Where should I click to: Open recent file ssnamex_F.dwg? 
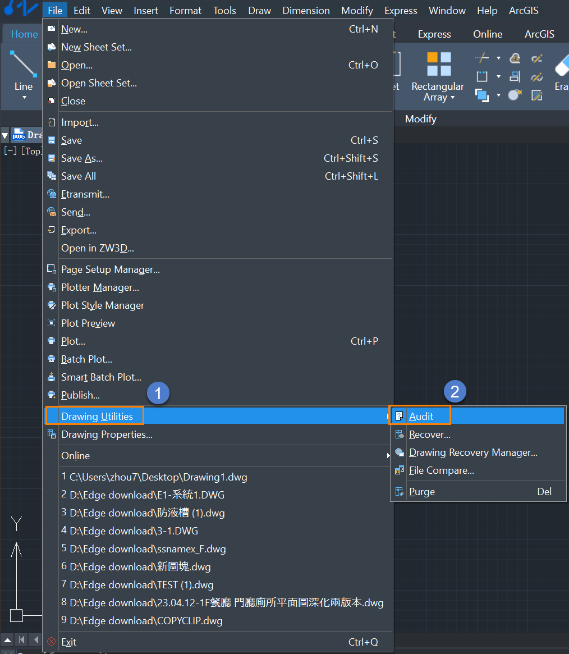click(x=218, y=548)
